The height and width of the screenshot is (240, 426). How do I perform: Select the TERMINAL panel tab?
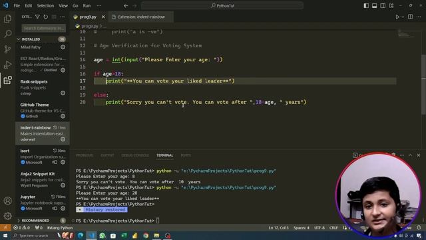tap(164, 155)
